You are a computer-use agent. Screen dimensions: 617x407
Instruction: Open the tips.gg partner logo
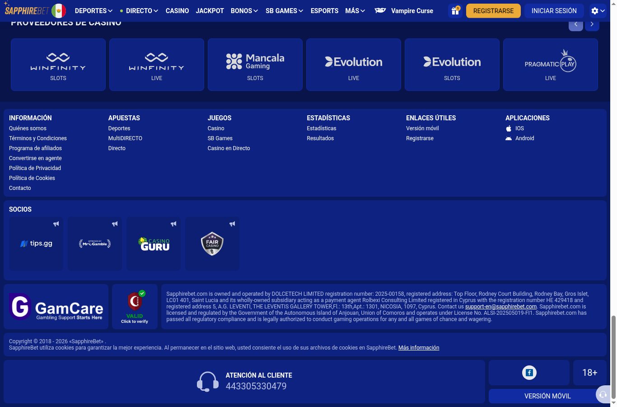(x=36, y=243)
